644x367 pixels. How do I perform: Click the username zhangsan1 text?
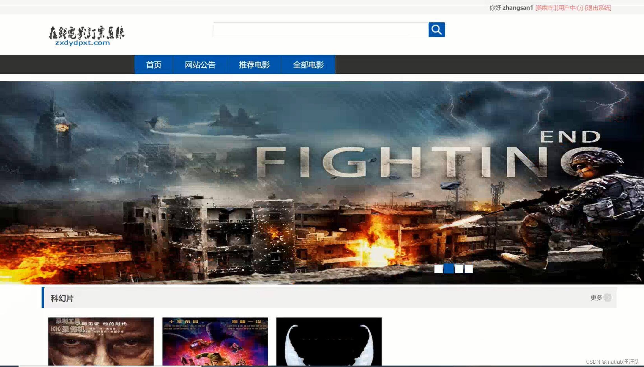pyautogui.click(x=518, y=8)
